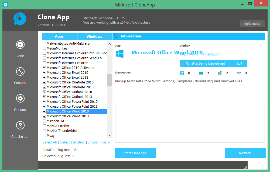Click the list scroll down arrow

110,135
